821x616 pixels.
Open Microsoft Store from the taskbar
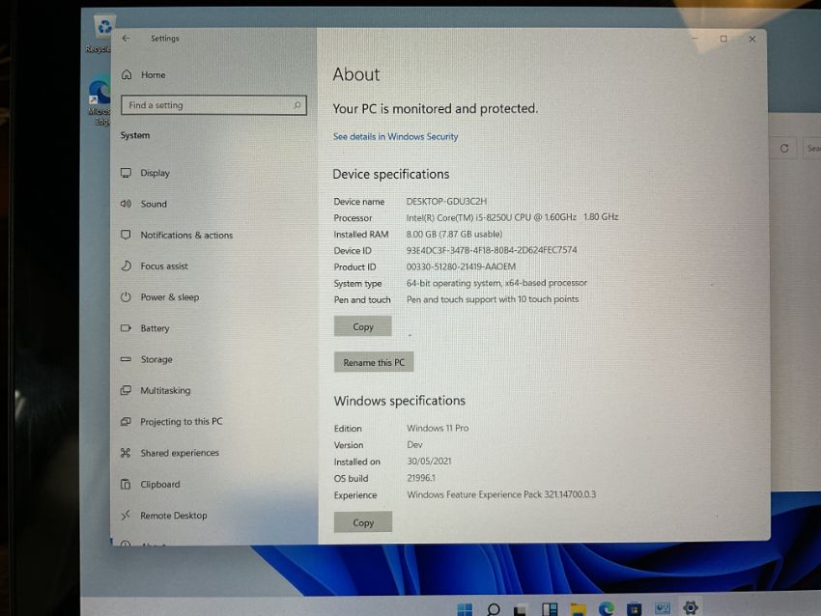click(634, 608)
